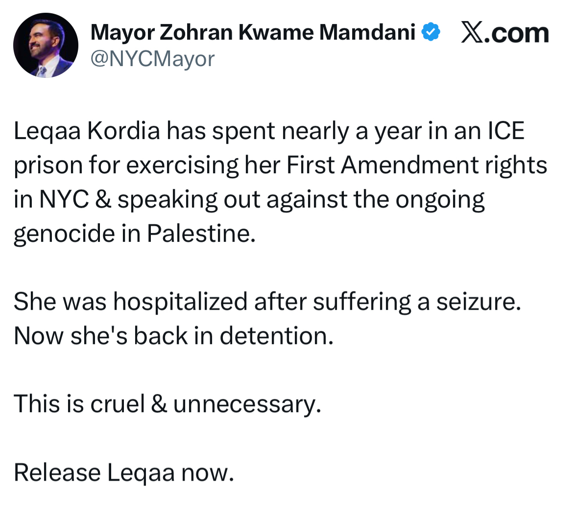The image size is (576, 510).
Task: Click the line "Now she's back in detention."
Action: click(x=173, y=336)
